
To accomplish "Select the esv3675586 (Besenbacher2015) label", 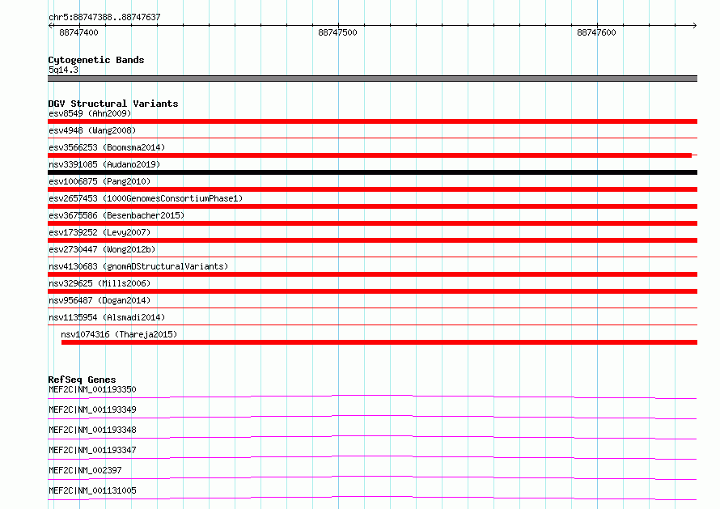I will coord(116,215).
